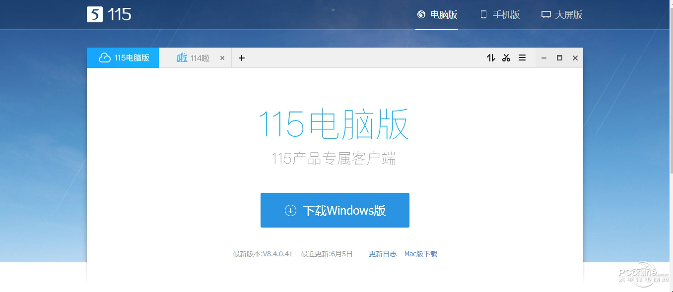
Task: Click the 下载Windows版 download button
Action: pos(335,210)
